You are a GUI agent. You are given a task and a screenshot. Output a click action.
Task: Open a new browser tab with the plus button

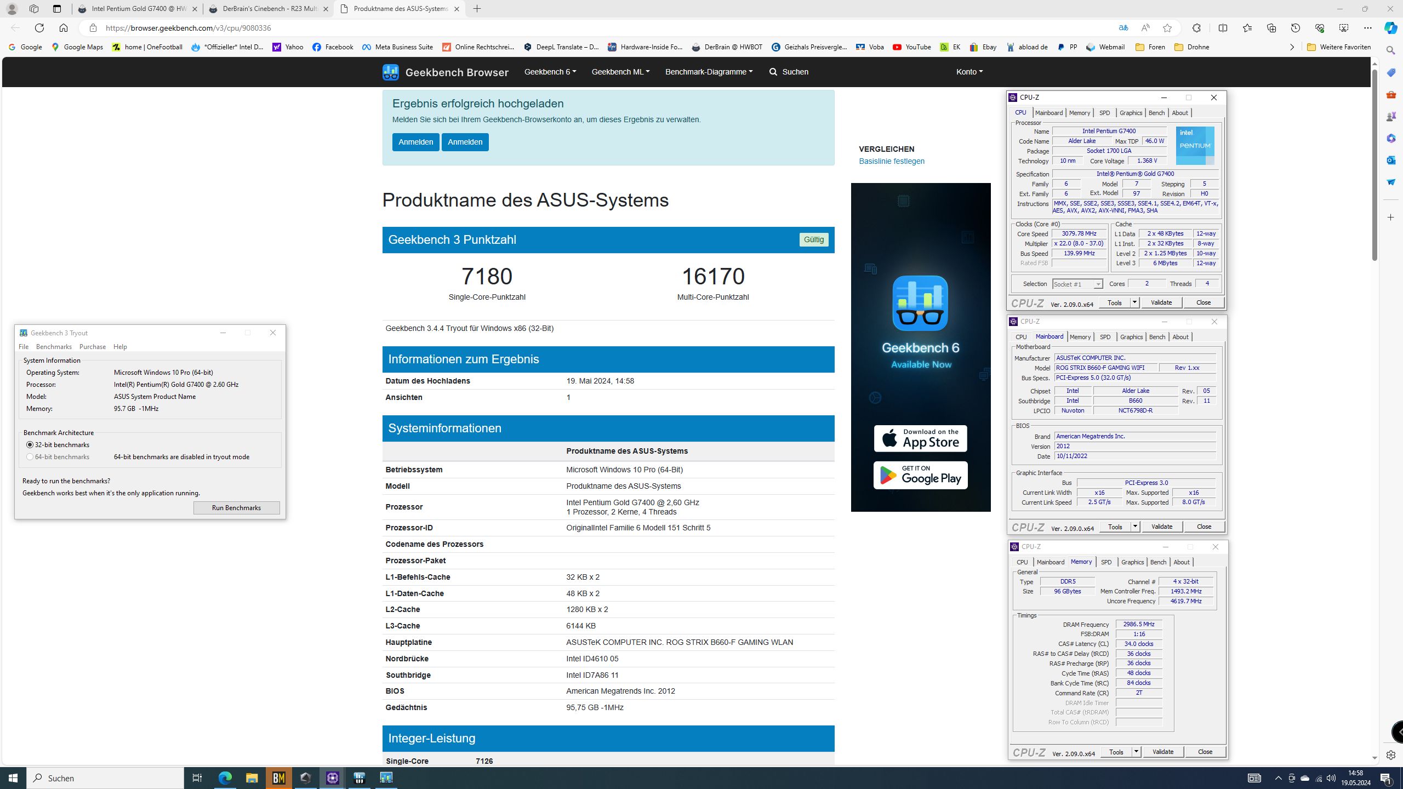(477, 9)
